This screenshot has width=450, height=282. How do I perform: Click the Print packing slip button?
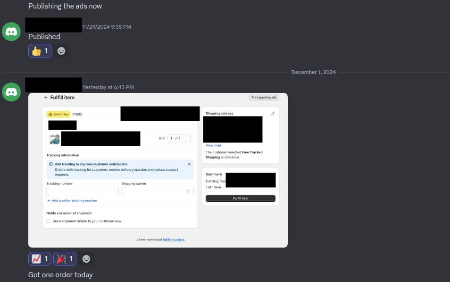264,98
